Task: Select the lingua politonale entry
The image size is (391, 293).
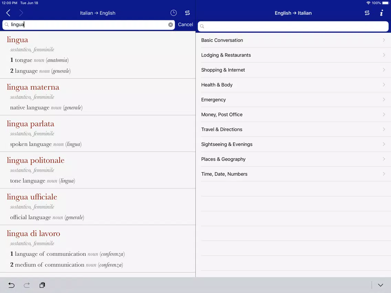Action: click(x=98, y=170)
